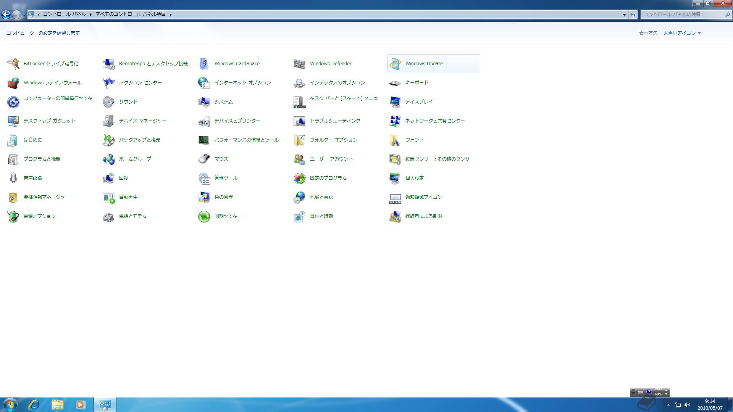
Task: Open the フォルダー オプション link
Action: 333,140
